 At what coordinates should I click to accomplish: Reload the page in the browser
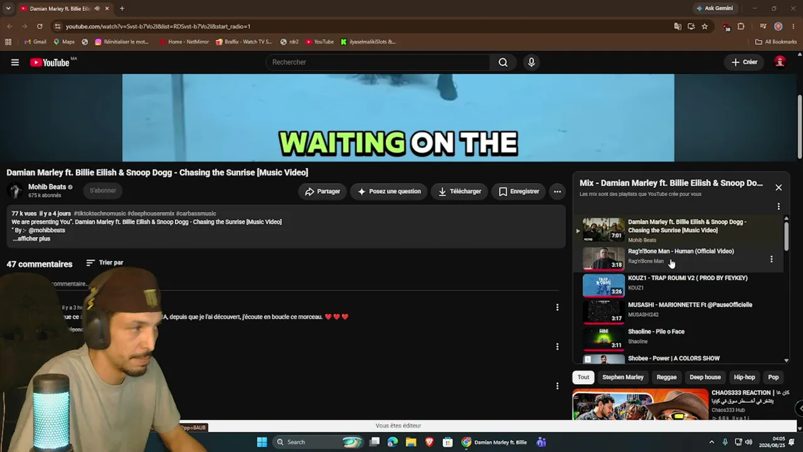point(40,26)
